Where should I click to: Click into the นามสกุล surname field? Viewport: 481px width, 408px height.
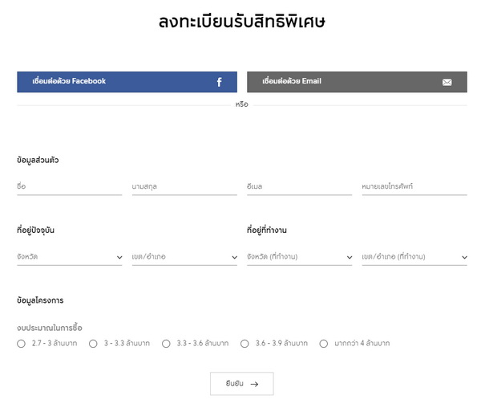pos(184,187)
